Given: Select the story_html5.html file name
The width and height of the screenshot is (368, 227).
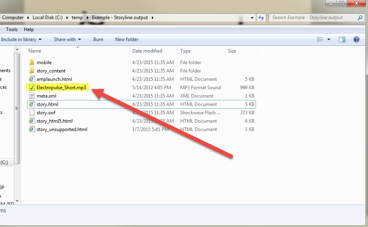Looking at the screenshot, I should 55,121.
